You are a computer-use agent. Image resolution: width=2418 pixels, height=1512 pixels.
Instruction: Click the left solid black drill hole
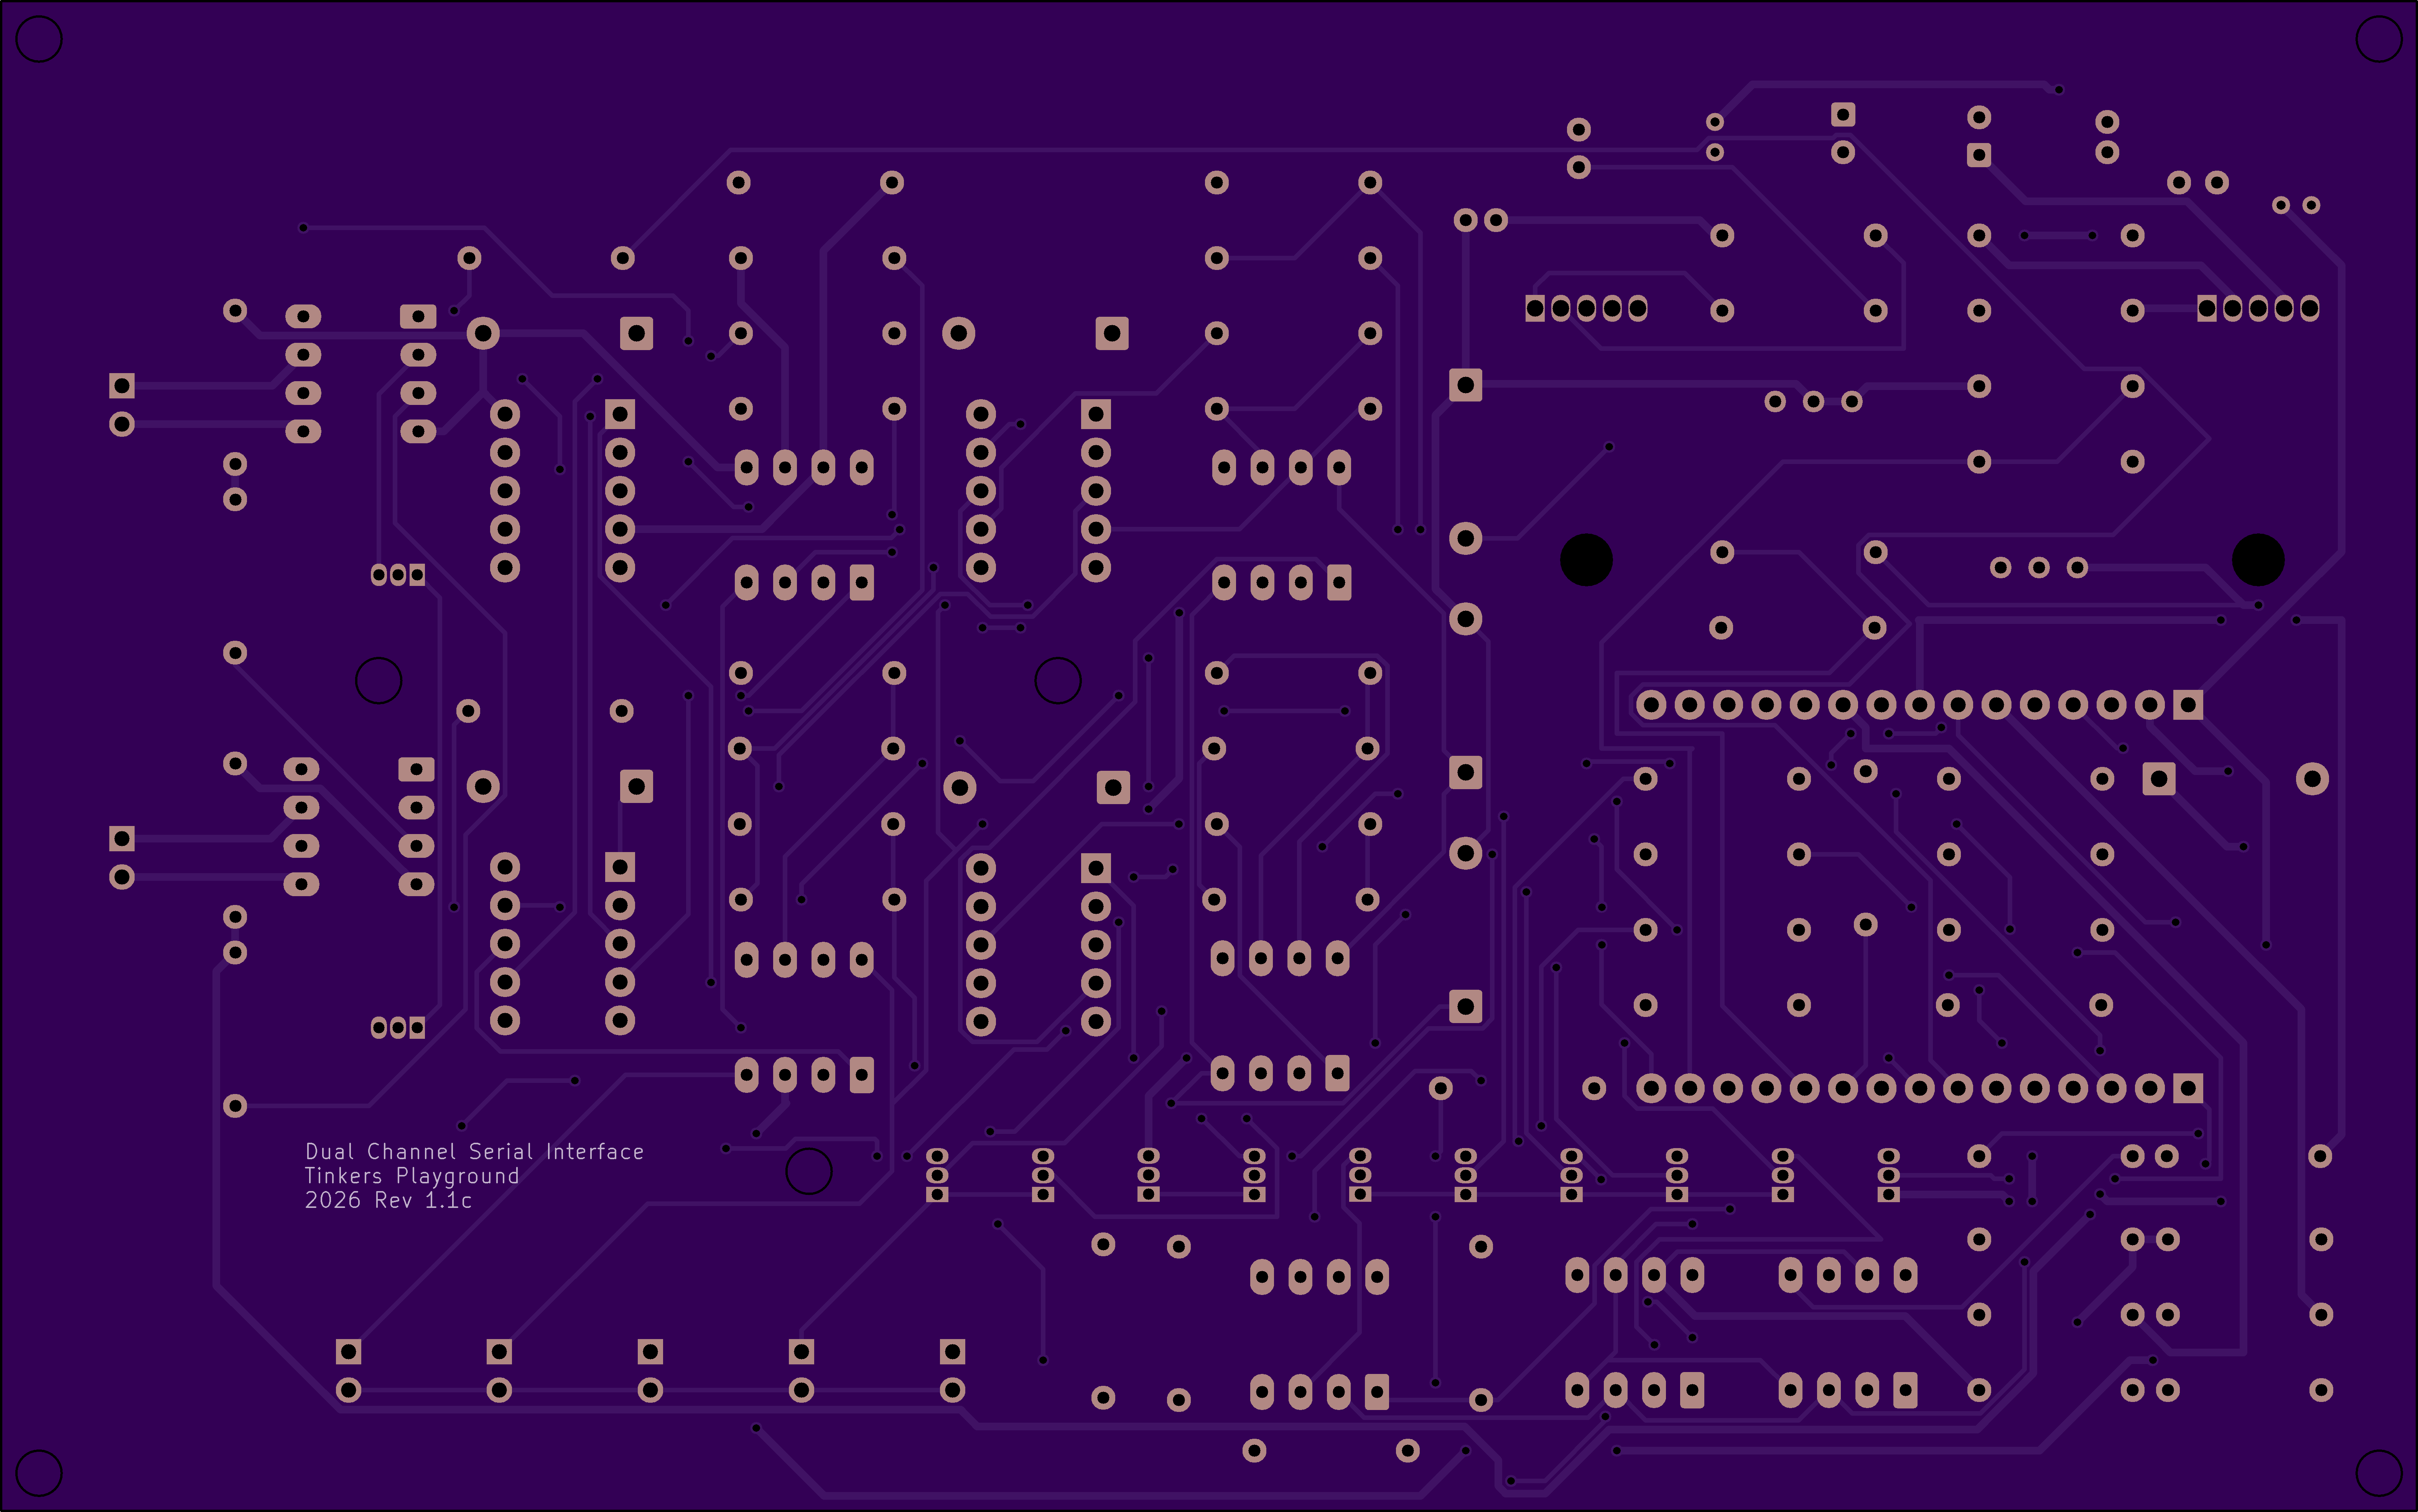(1586, 559)
